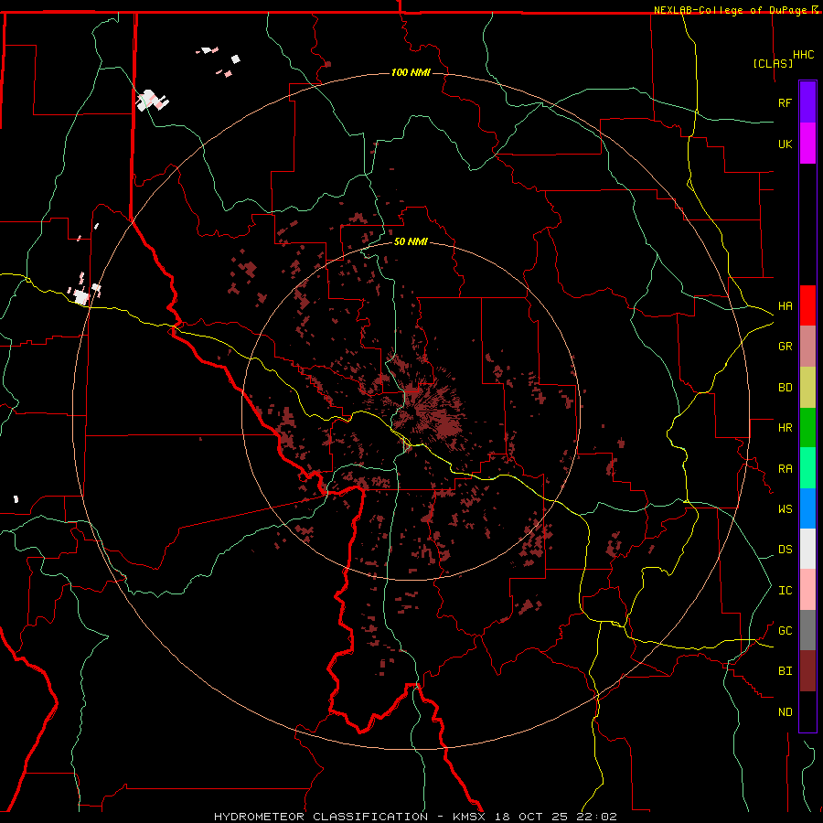Click the GC gray legend swatch

tap(807, 630)
